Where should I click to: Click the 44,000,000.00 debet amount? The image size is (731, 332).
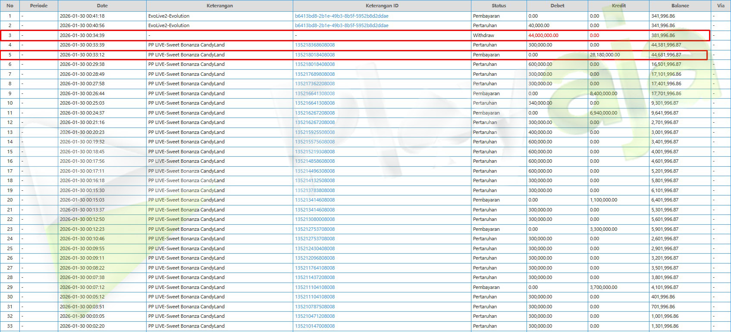(x=543, y=35)
